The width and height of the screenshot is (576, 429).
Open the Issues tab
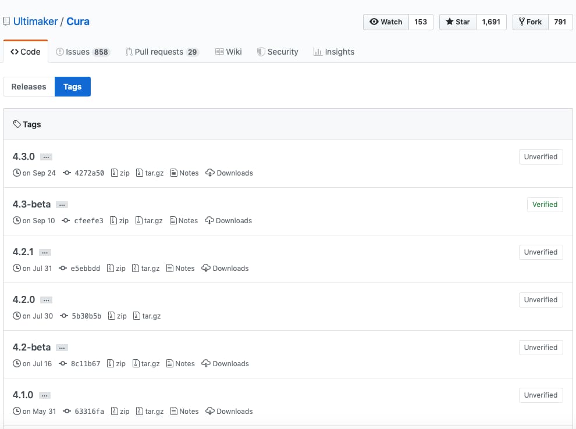pyautogui.click(x=83, y=52)
